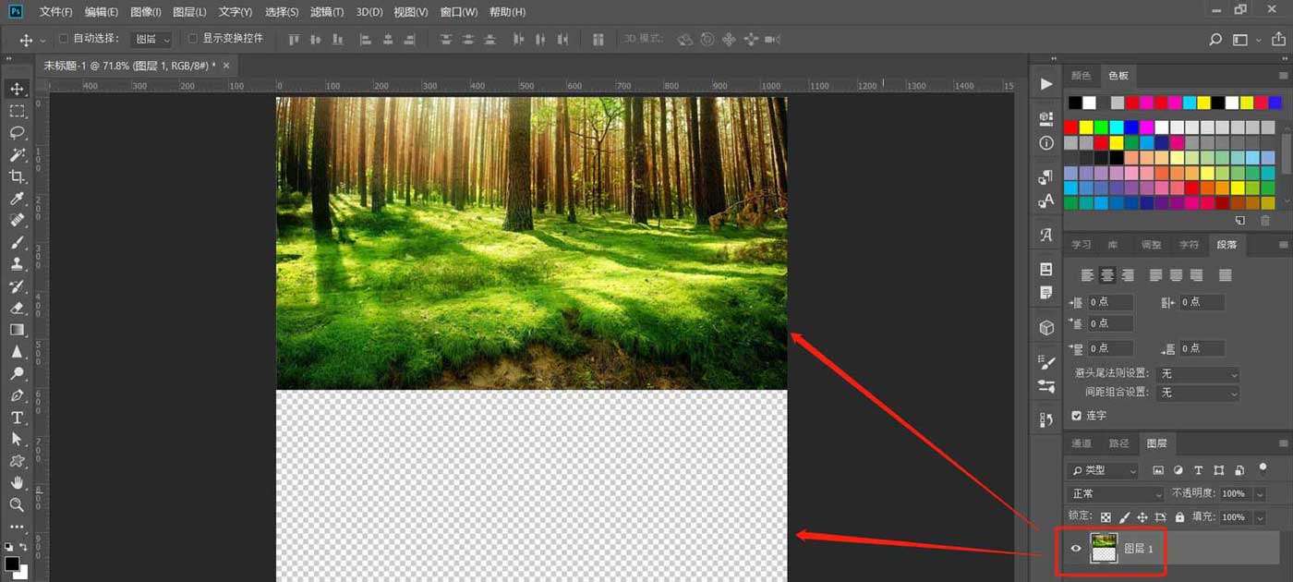Select the Clone Stamp tool
Screen dimensions: 1293x582
coord(17,264)
